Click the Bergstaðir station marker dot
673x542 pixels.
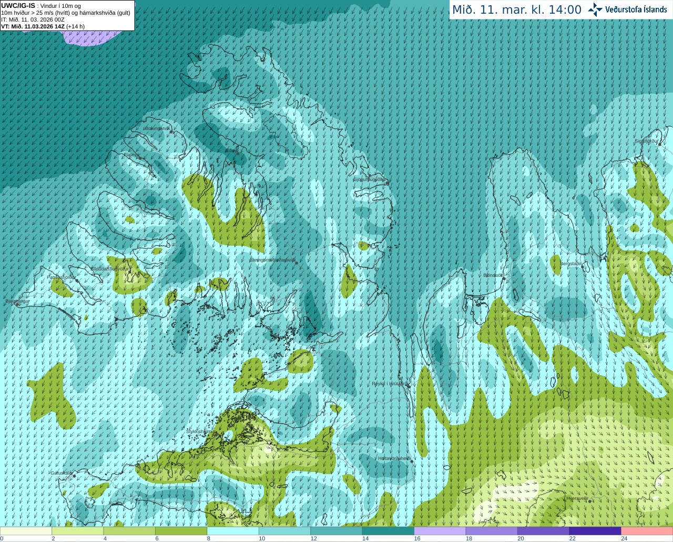pos(583,267)
